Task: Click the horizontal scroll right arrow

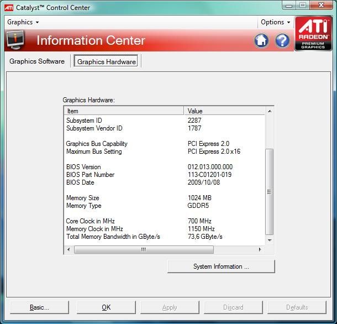Action: click(260, 249)
